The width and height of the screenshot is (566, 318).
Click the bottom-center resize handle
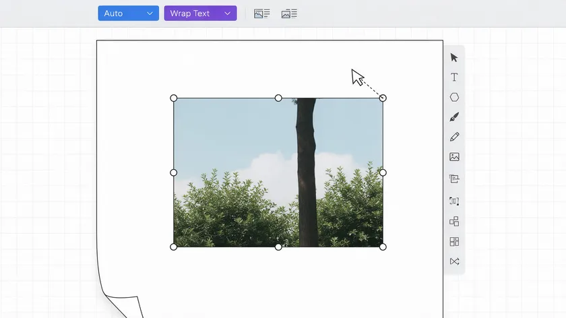point(278,247)
